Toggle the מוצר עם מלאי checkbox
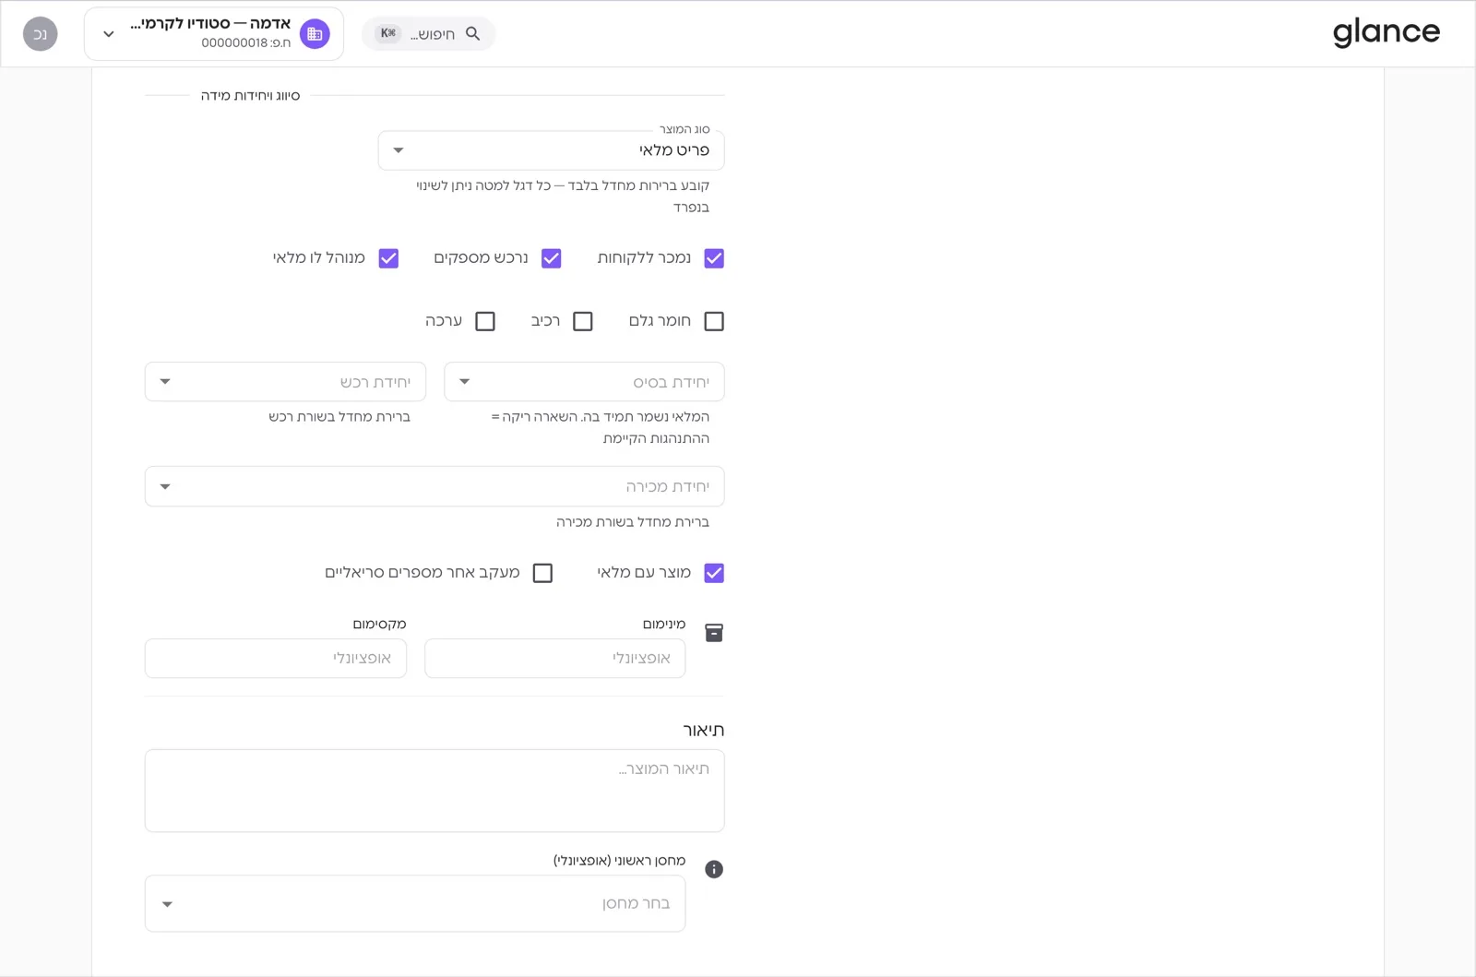 pos(714,573)
